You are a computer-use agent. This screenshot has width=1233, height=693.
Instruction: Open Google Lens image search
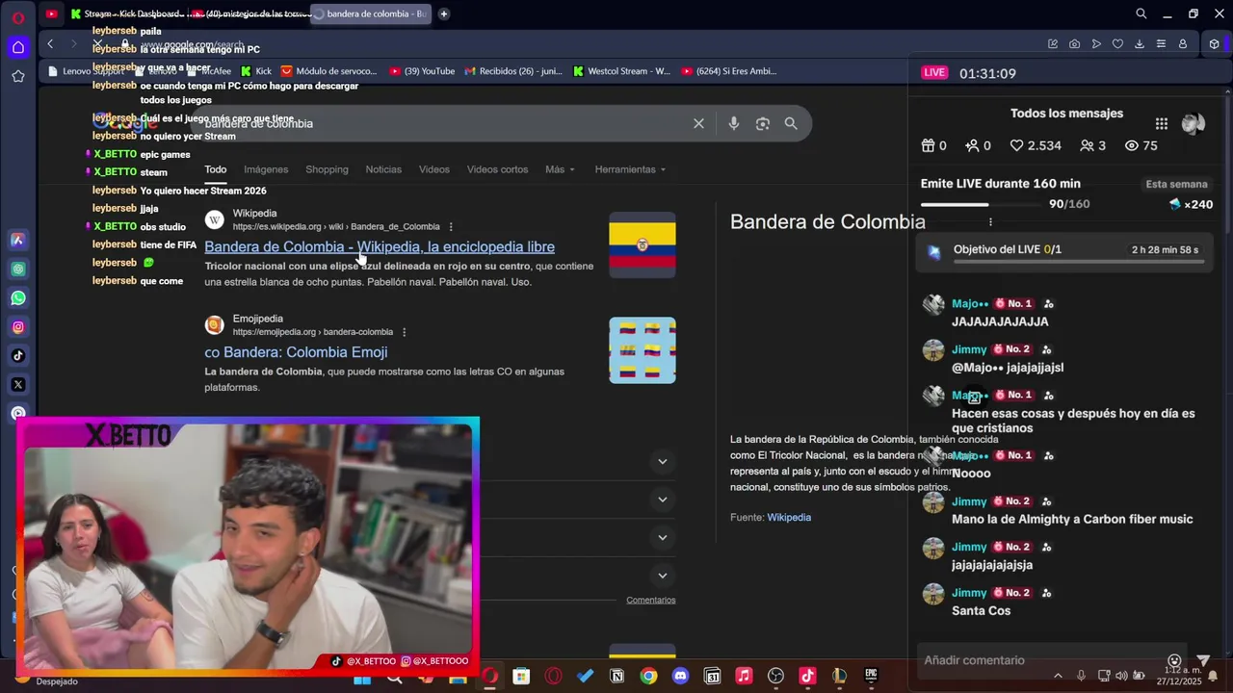coord(763,123)
